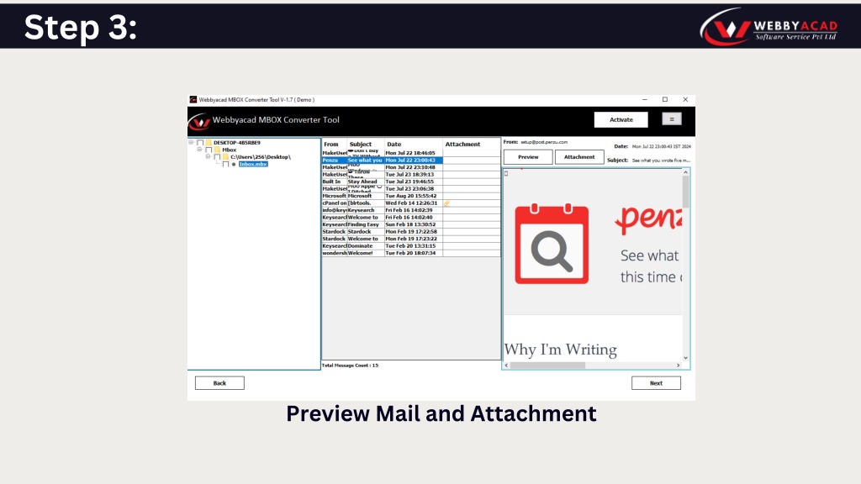
Task: Maximize the MBOX Converter window
Action: pyautogui.click(x=665, y=99)
